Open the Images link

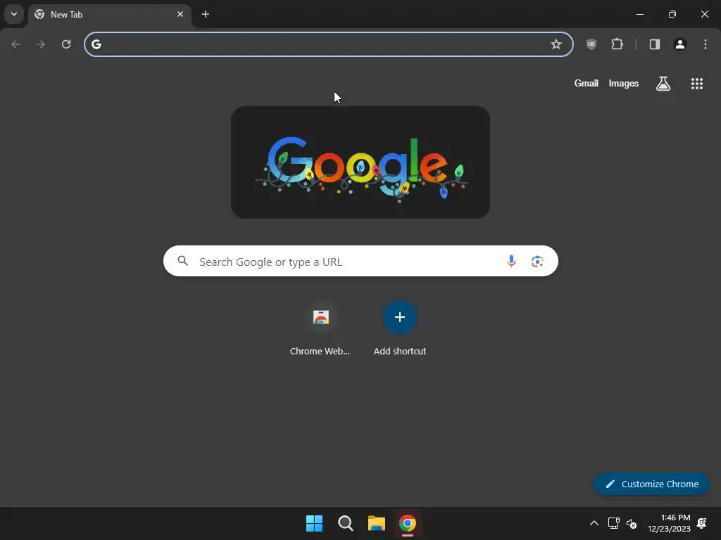coord(624,83)
